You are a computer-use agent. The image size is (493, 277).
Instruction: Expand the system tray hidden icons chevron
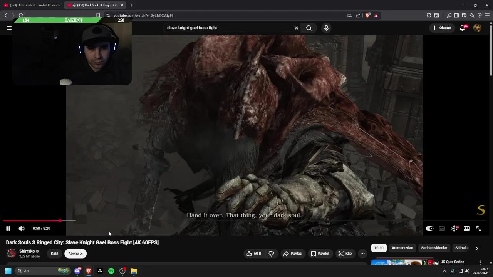pos(444,271)
